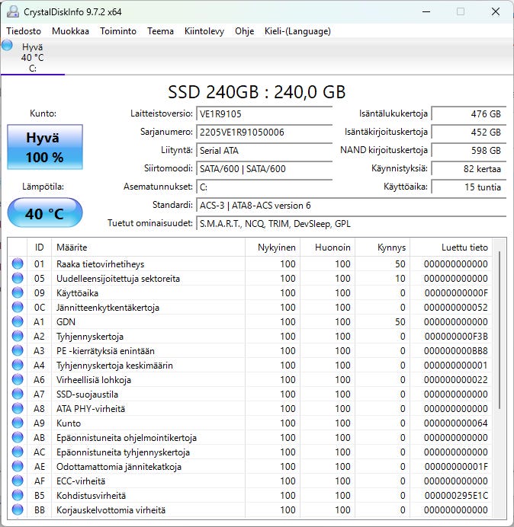The width and height of the screenshot is (514, 527).
Task: Open the Tiedosto menu
Action: click(x=24, y=31)
